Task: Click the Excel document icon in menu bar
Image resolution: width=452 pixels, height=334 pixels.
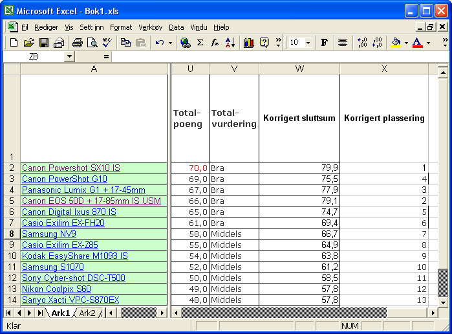Action: tap(12, 27)
